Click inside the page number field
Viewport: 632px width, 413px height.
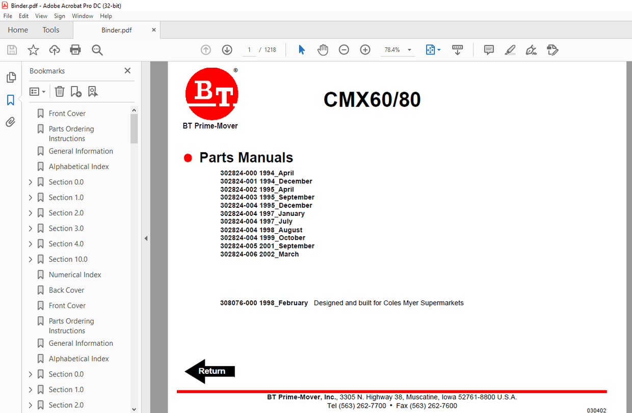(249, 49)
